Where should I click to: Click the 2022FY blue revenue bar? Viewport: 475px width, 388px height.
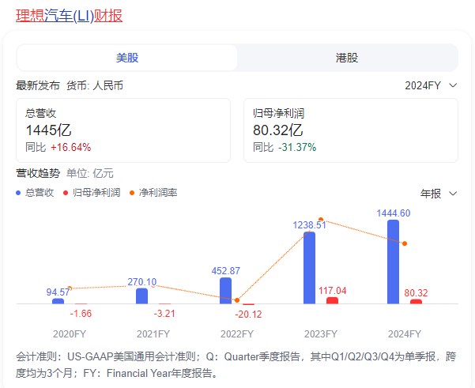(225, 291)
